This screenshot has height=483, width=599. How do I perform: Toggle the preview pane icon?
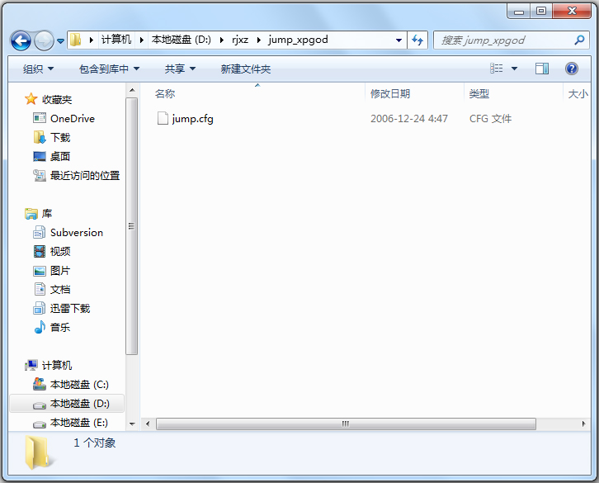coord(542,69)
